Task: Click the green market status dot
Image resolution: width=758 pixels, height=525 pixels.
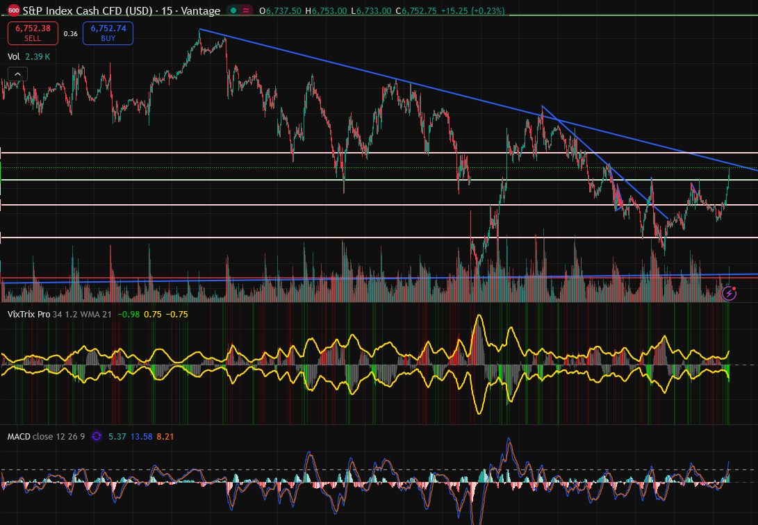Action: (x=234, y=10)
